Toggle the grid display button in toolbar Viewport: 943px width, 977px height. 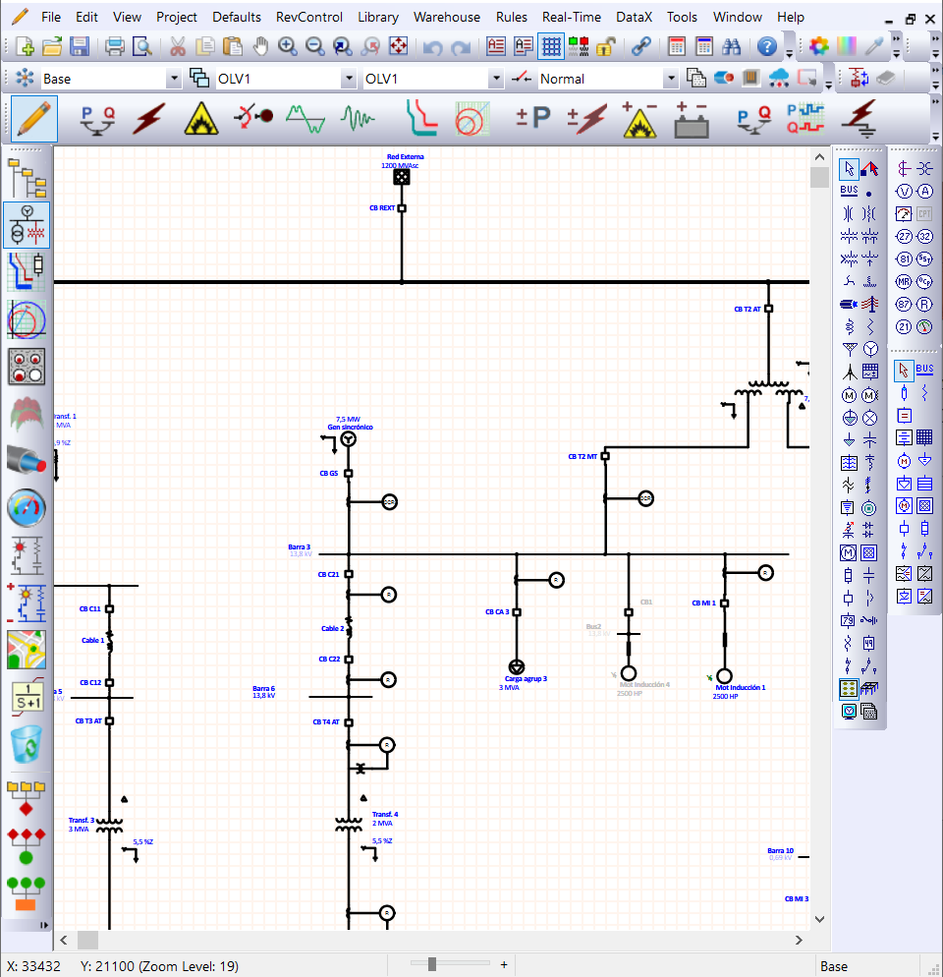click(x=551, y=46)
